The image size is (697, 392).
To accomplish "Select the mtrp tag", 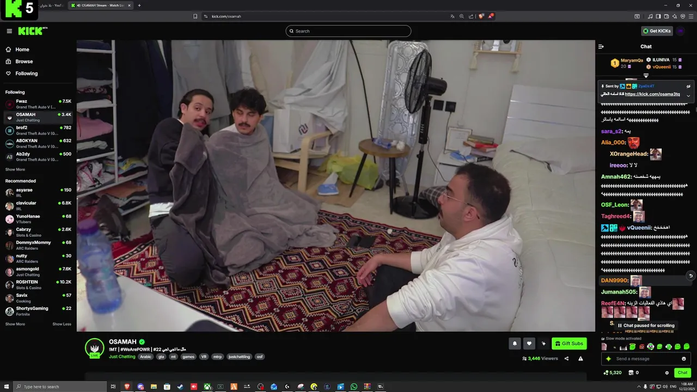I will (217, 357).
